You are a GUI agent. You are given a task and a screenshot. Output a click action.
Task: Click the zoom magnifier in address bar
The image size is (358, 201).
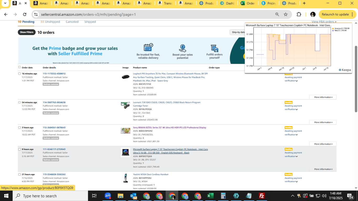point(277,14)
